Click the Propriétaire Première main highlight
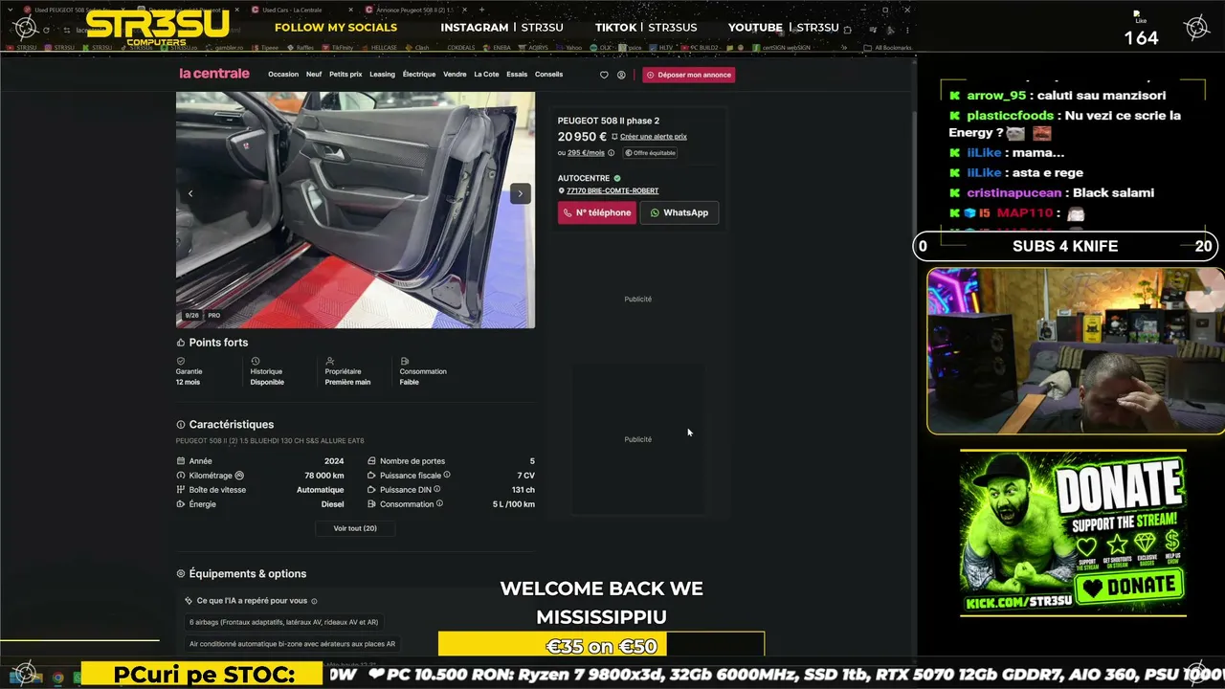 (x=347, y=371)
